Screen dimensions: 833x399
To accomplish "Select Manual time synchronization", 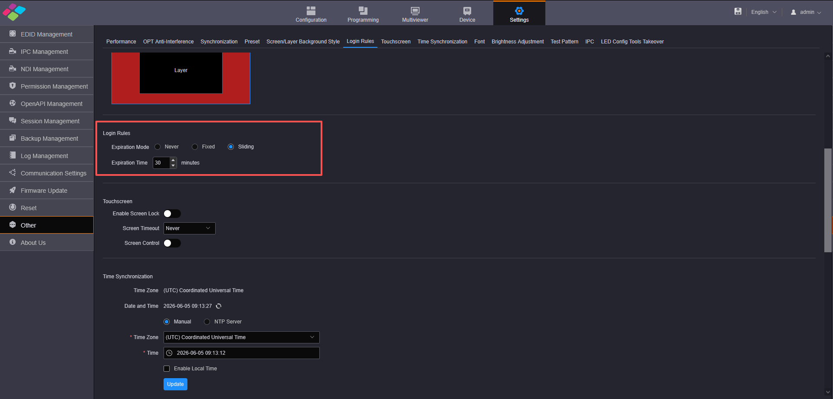I will 167,322.
